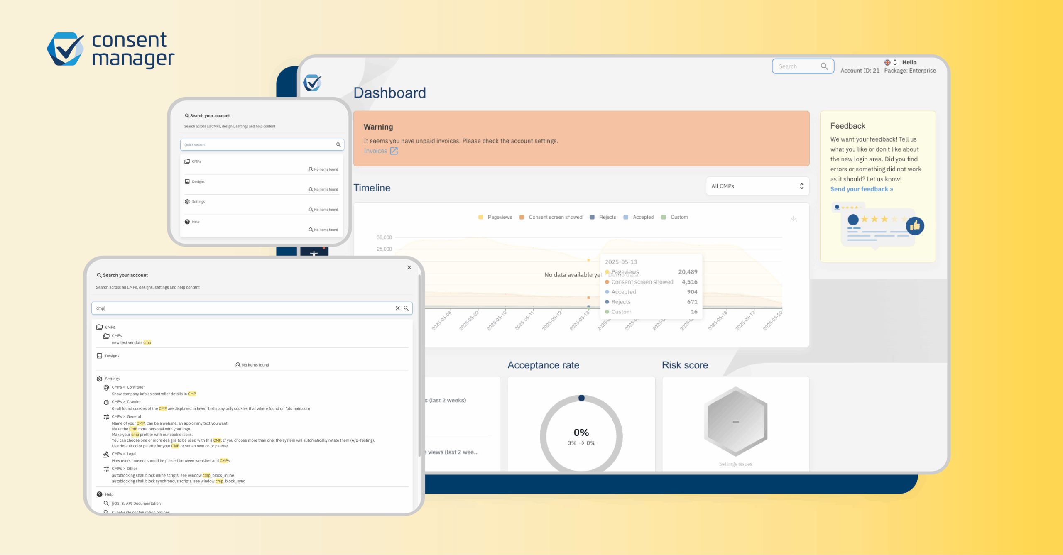Close the large Search your account panel

409,267
